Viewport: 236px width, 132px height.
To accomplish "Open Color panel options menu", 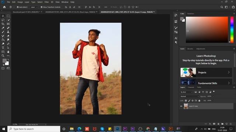I will coord(234,14).
